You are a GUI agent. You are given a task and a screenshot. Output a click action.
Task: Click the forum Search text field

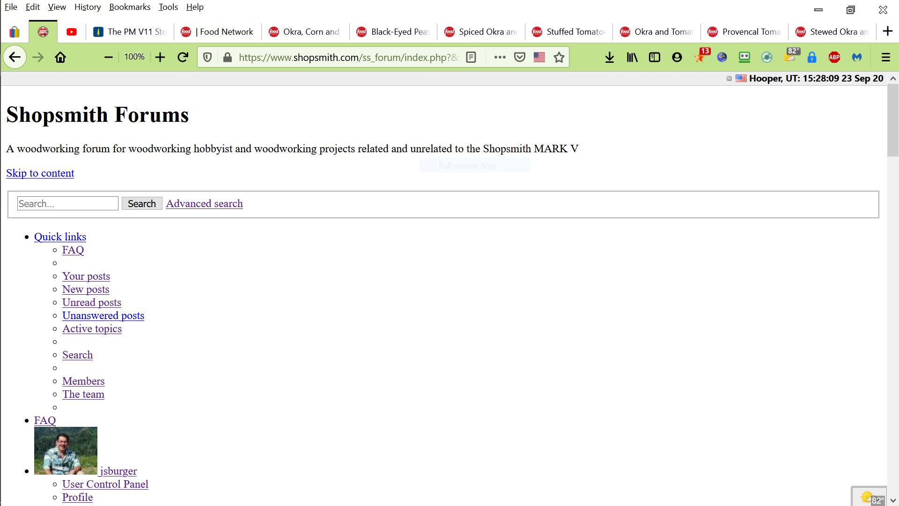(68, 203)
